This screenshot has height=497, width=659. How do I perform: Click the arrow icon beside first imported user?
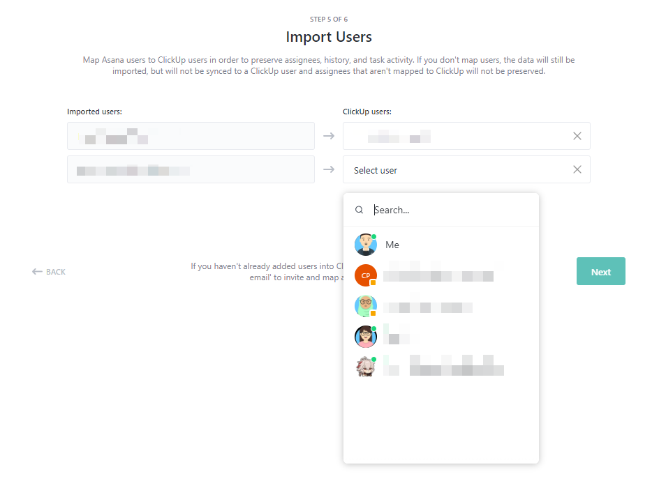tap(329, 136)
